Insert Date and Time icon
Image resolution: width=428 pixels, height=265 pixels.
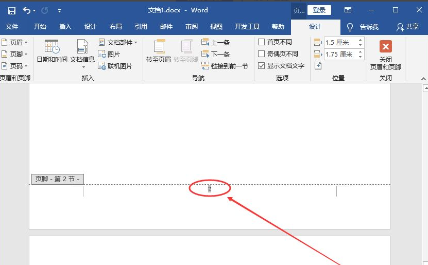(52, 47)
